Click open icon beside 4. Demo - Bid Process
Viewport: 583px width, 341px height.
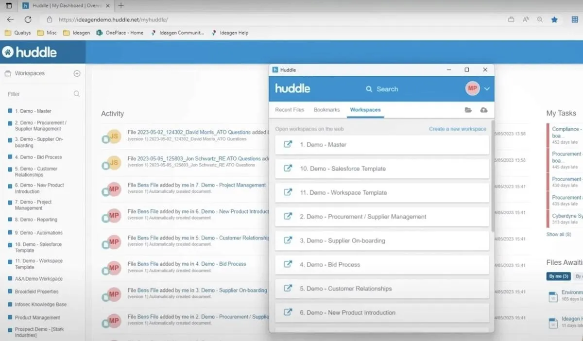click(288, 264)
